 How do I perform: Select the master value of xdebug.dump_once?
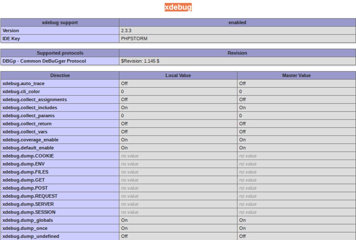[242, 228]
